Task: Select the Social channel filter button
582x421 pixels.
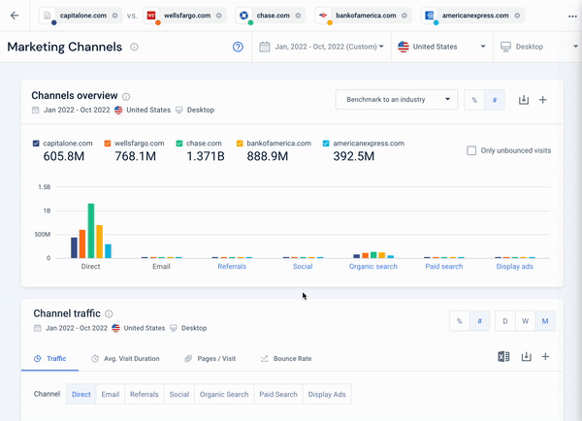Action: click(179, 394)
